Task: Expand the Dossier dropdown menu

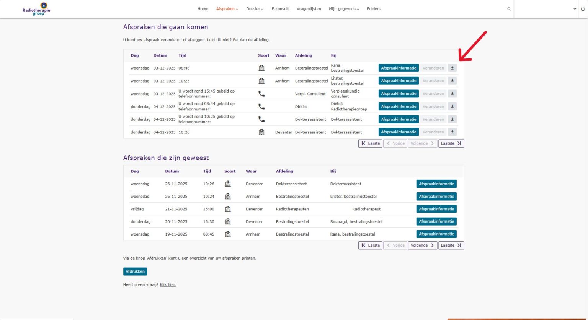Action: point(255,9)
